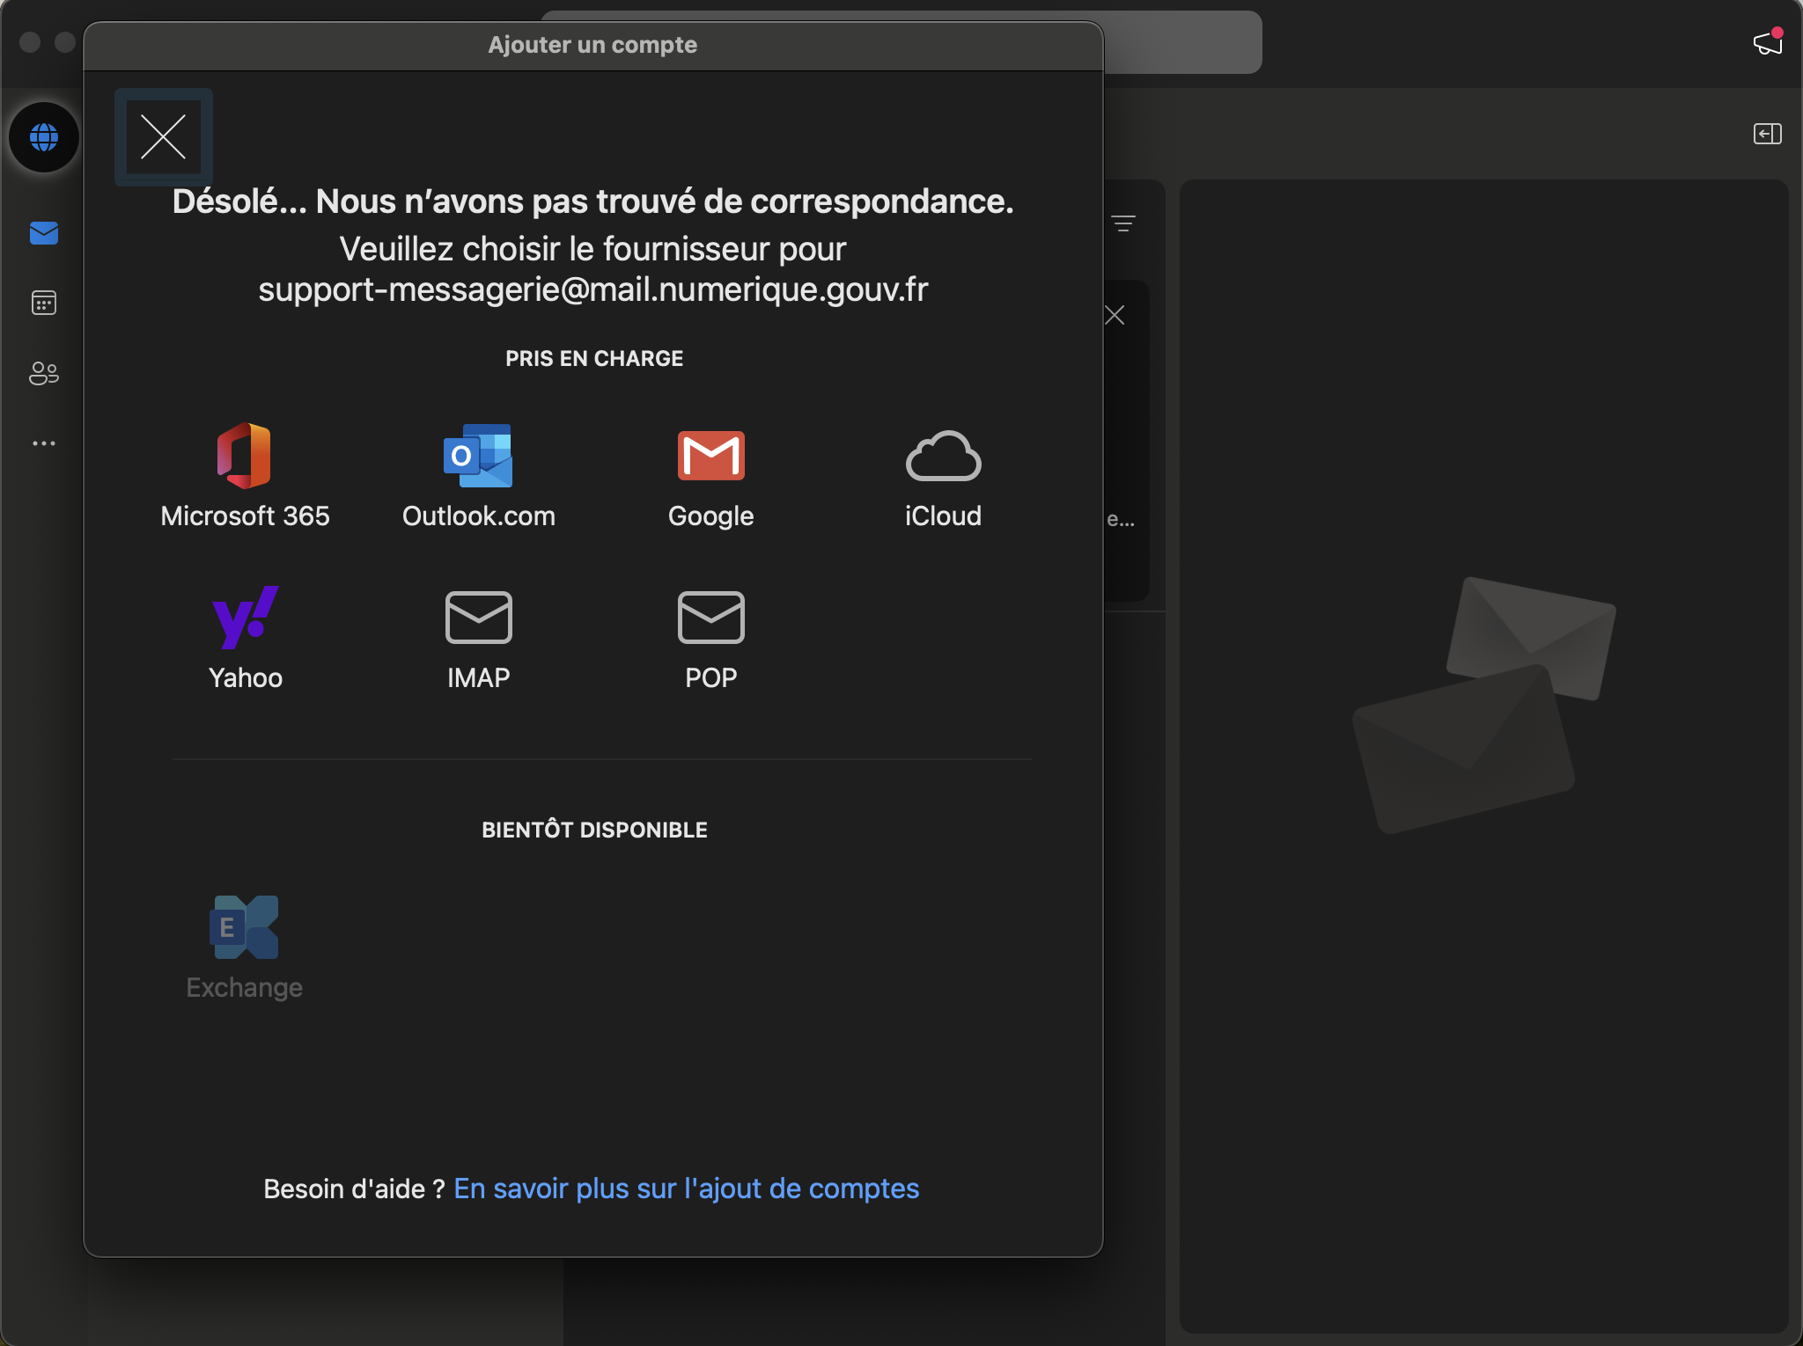Open link about adding accounts

click(x=686, y=1189)
